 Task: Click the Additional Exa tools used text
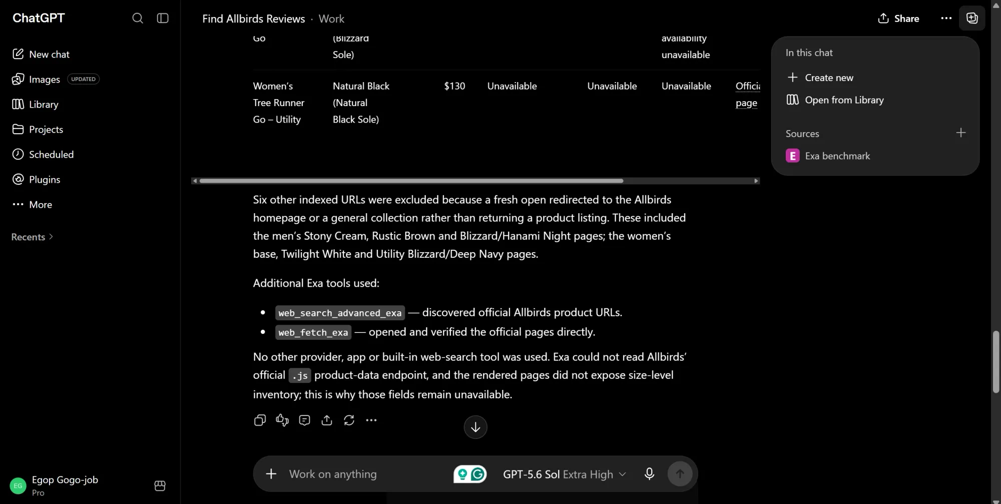click(x=316, y=283)
